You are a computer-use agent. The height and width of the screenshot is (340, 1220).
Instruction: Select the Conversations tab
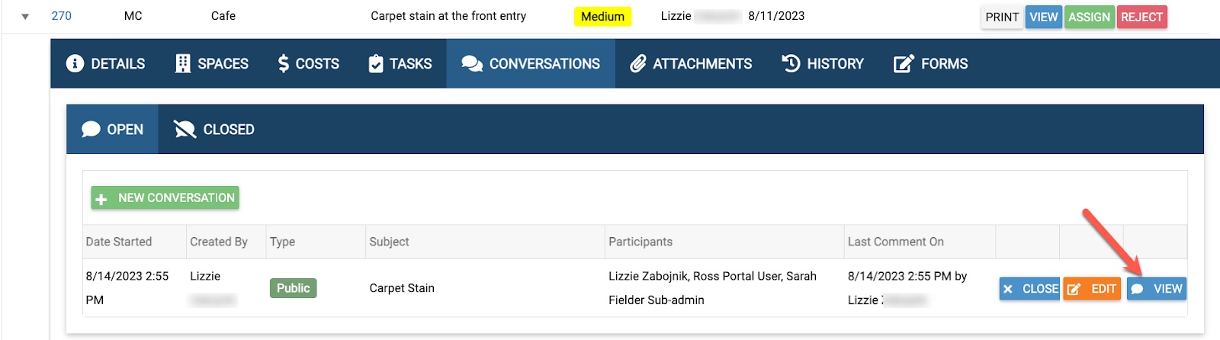click(531, 63)
